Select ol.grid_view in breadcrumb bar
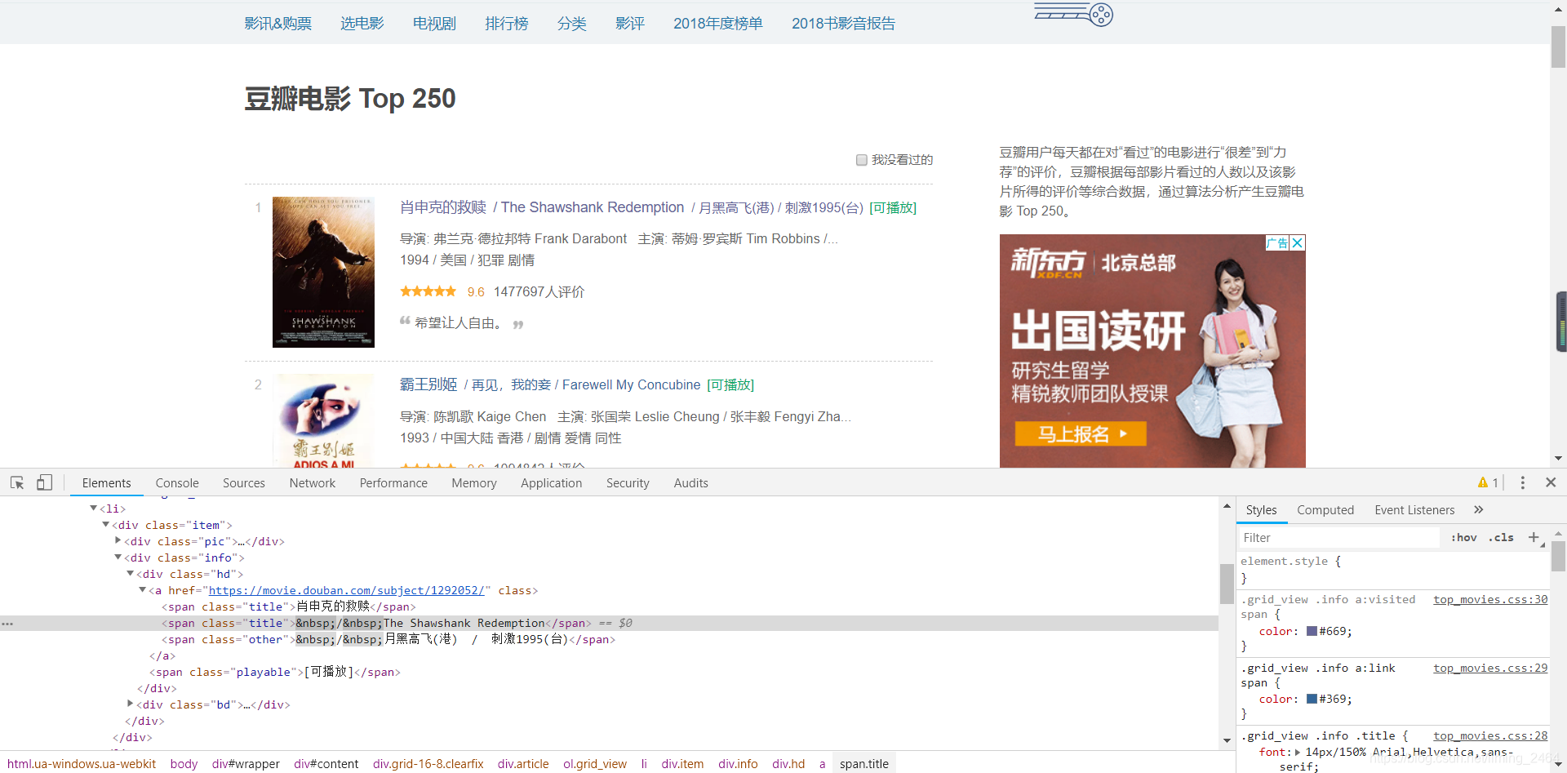 [595, 764]
